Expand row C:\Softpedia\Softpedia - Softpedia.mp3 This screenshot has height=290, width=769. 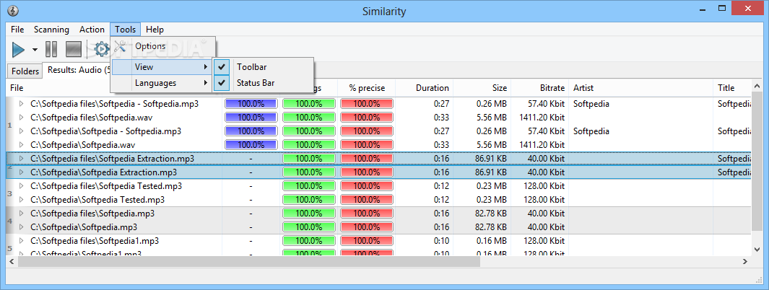21,131
